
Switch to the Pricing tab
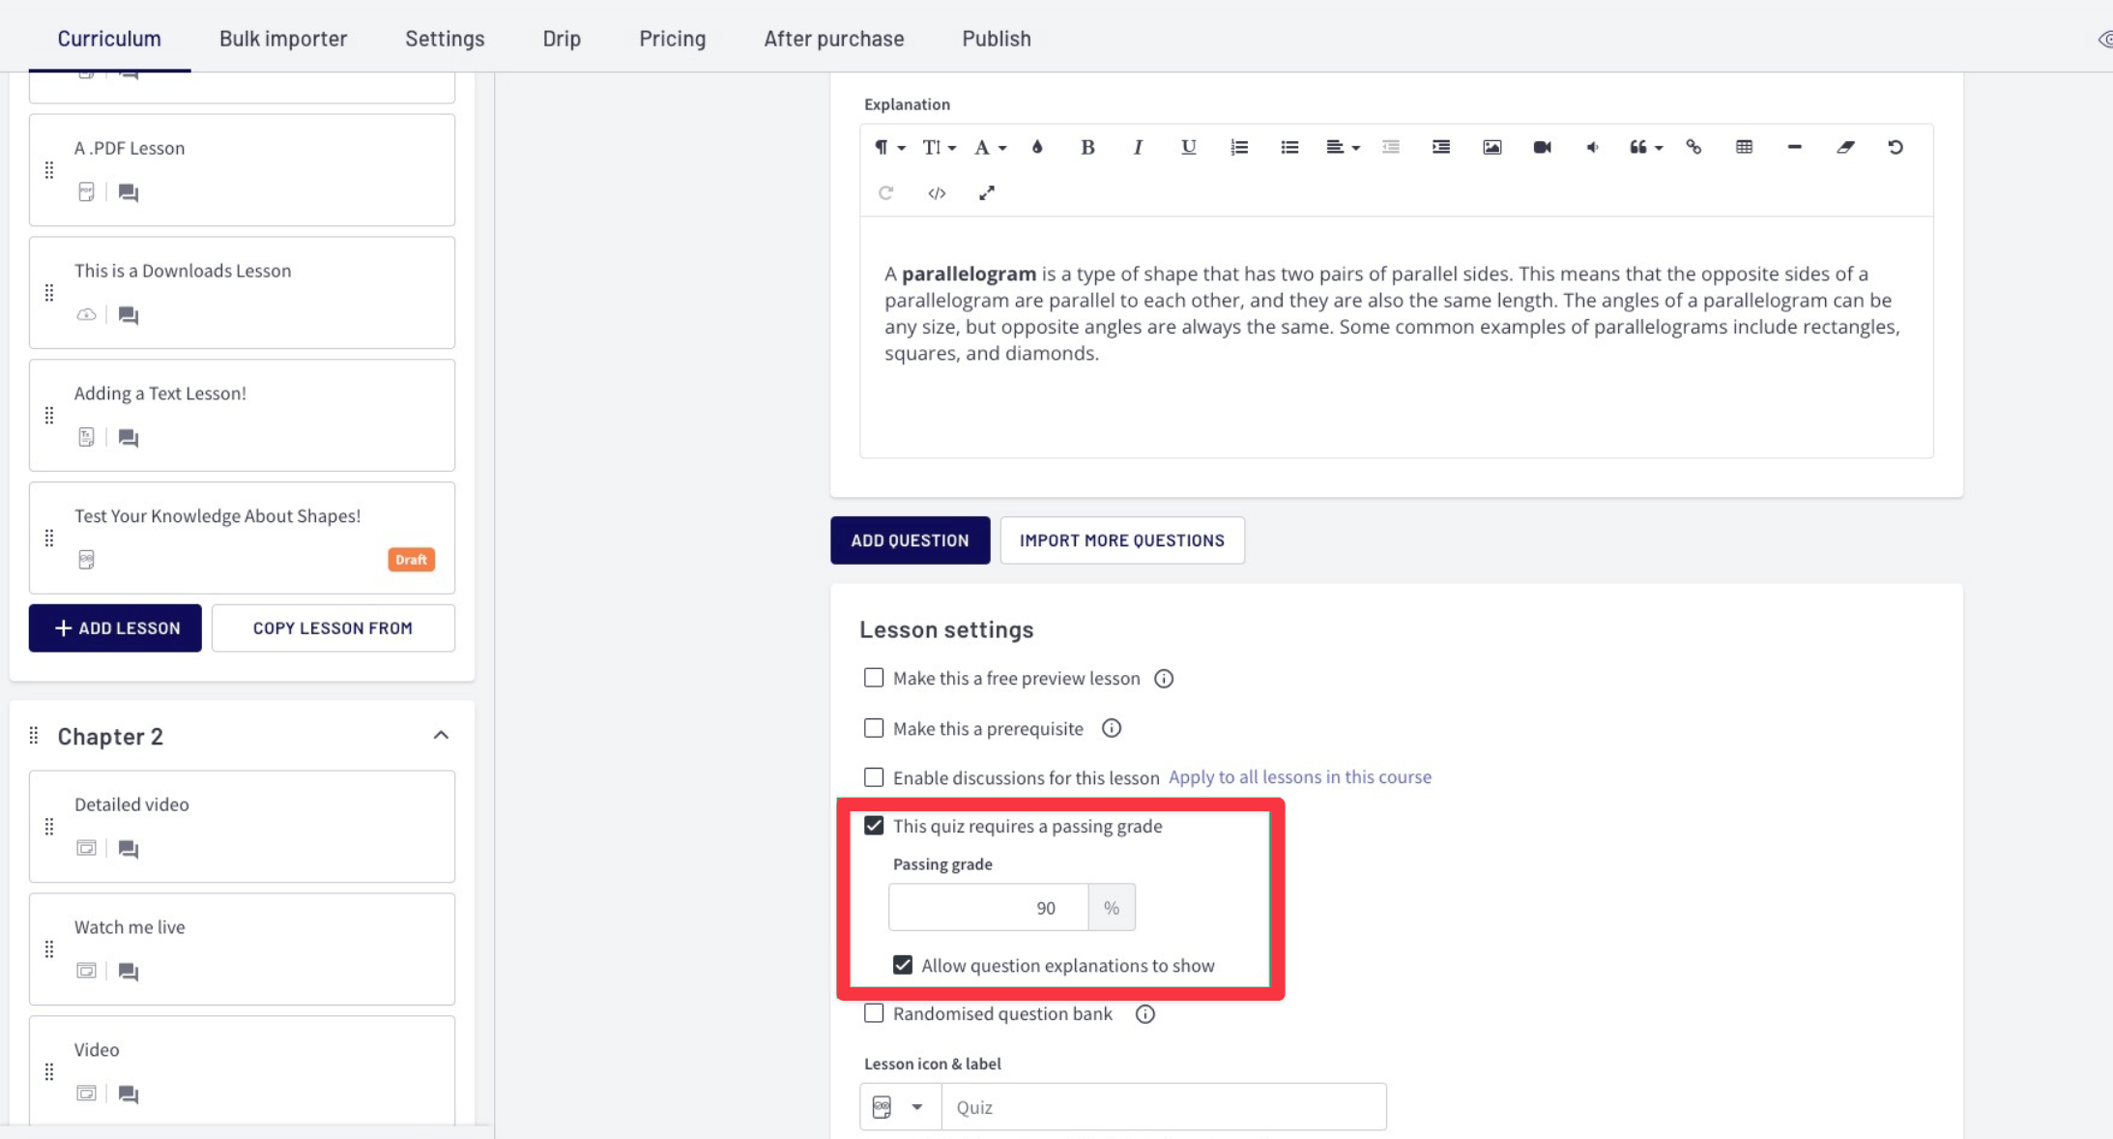tap(672, 39)
